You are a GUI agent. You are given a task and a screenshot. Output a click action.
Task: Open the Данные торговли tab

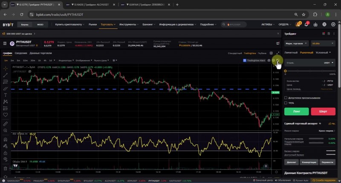coord(40,53)
